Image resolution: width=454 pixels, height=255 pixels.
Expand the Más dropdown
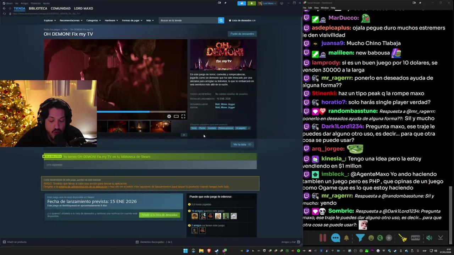click(150, 21)
